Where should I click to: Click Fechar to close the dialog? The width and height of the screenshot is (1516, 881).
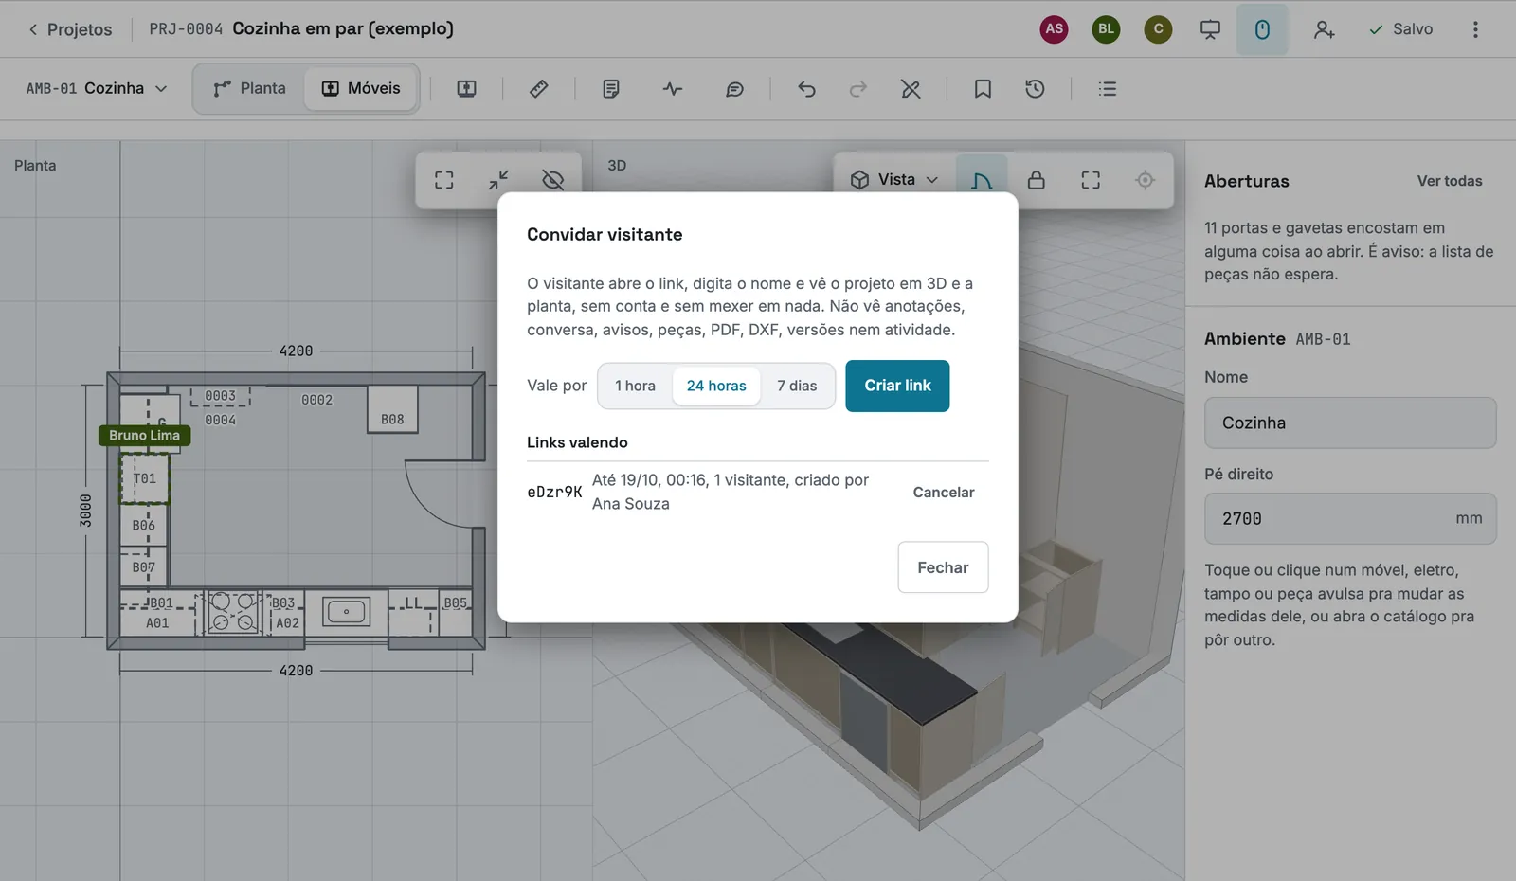coord(943,567)
